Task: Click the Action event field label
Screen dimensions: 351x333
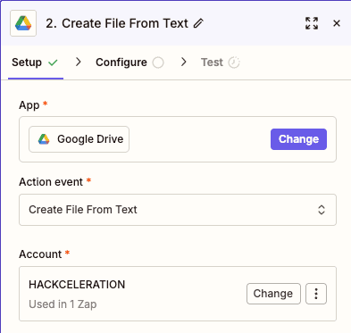Action: pyautogui.click(x=51, y=182)
